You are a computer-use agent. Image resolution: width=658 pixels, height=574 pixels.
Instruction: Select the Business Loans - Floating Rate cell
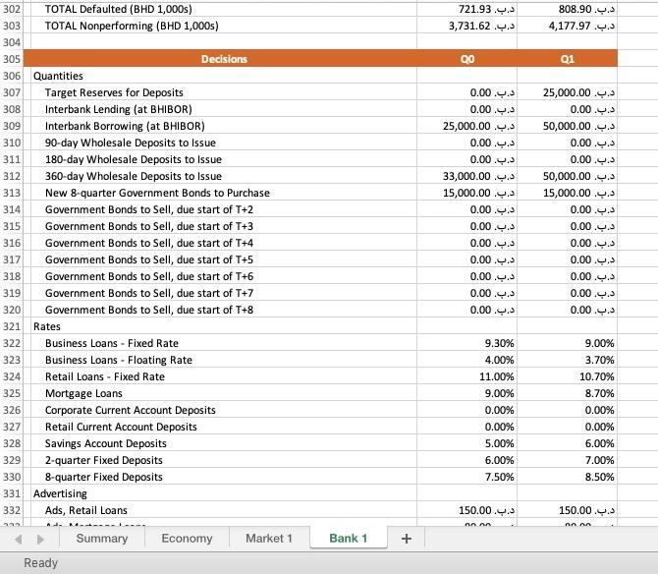click(224, 360)
